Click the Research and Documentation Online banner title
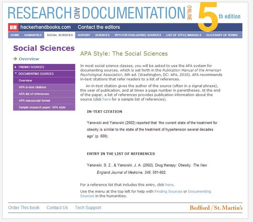Viewport: 253px width, 222px height. click(100, 13)
